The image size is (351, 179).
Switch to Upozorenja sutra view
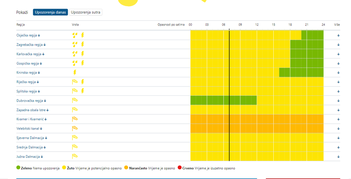point(86,12)
